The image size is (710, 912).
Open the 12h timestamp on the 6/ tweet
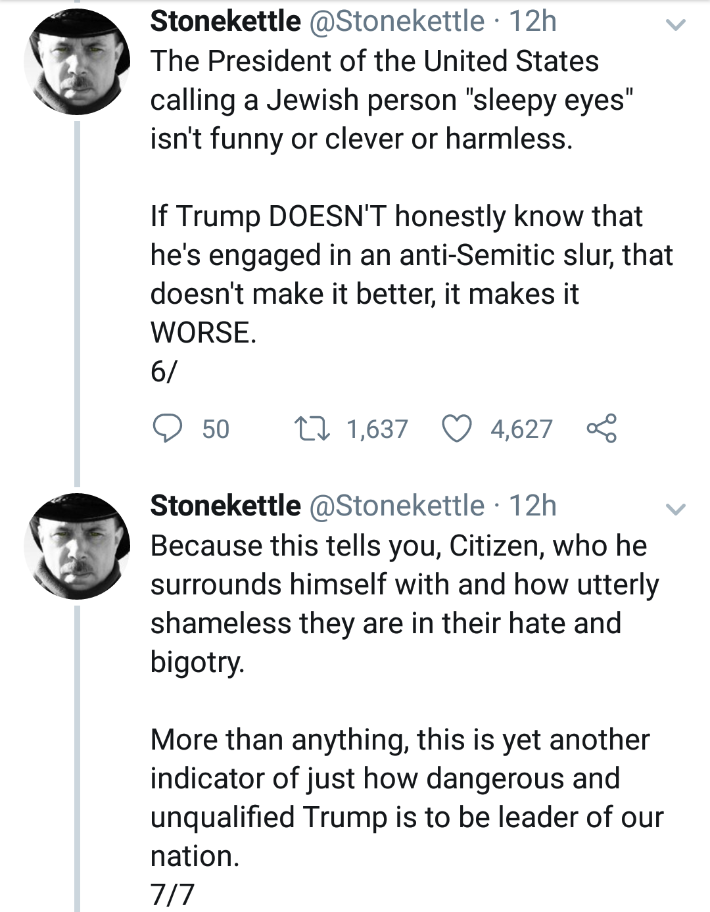click(x=533, y=21)
